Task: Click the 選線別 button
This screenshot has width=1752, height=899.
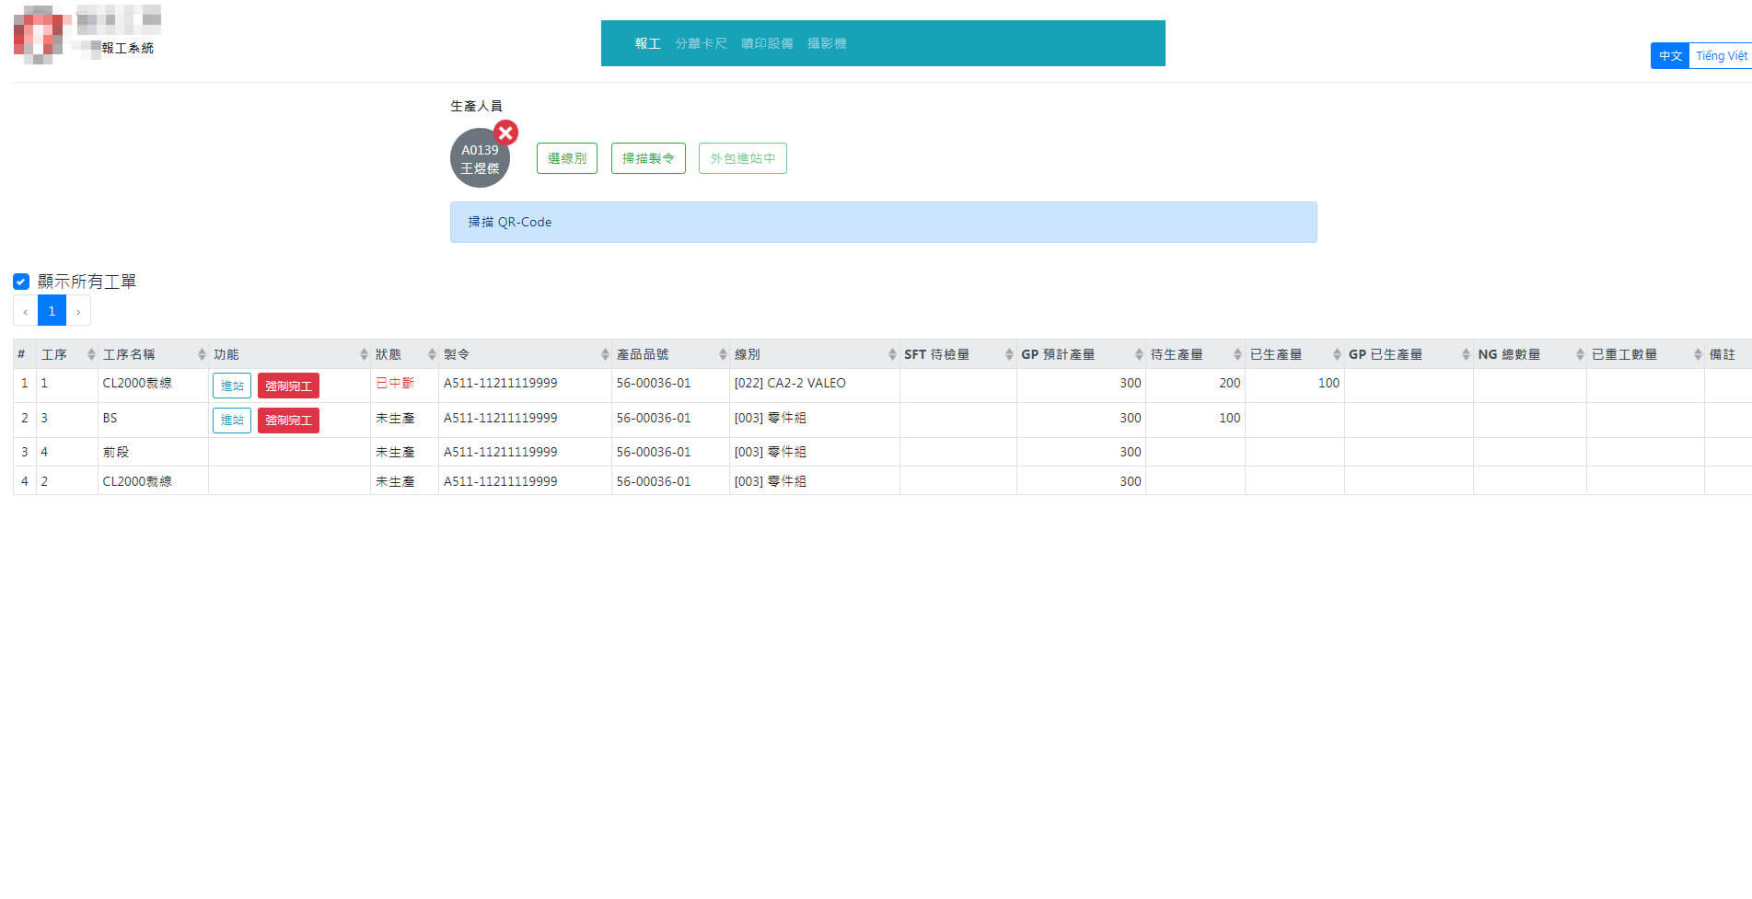Action: point(566,158)
